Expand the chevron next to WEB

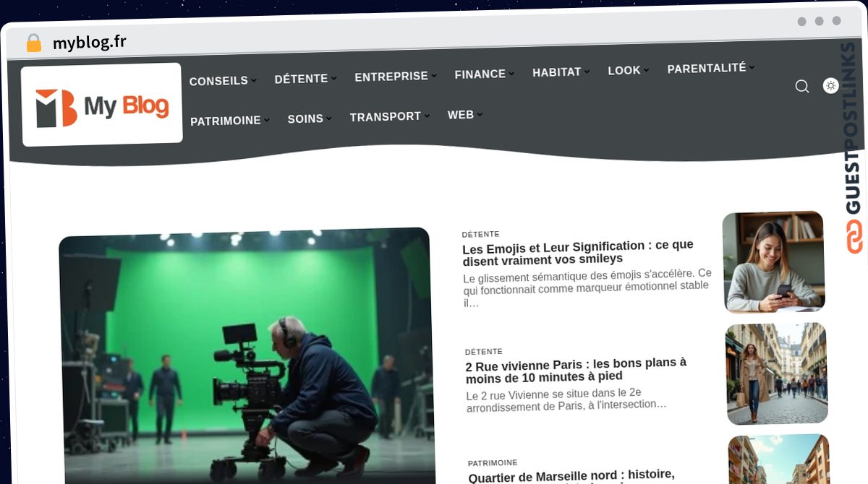coord(480,113)
